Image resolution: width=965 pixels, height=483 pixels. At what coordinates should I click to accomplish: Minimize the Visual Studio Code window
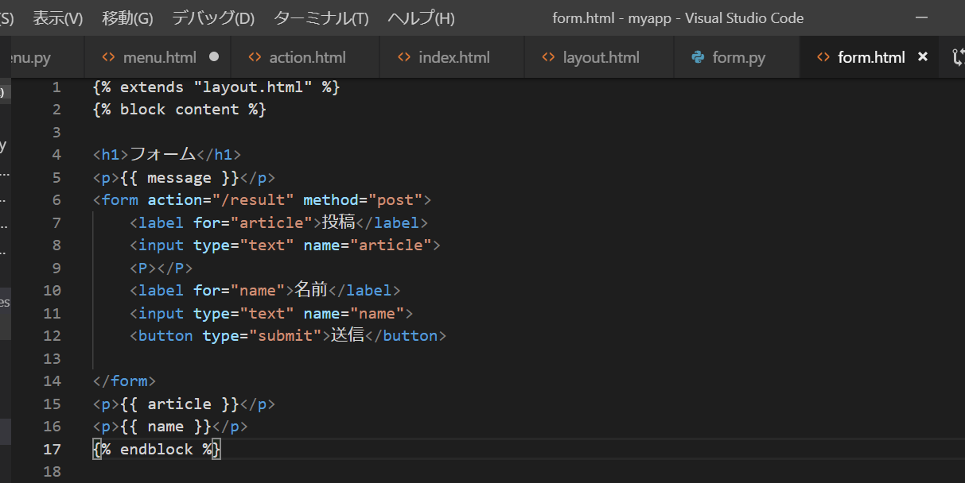point(922,17)
